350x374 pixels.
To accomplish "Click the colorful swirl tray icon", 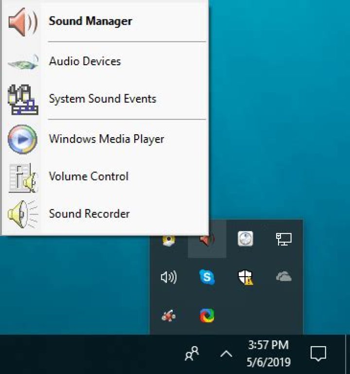I will pyautogui.click(x=207, y=316).
